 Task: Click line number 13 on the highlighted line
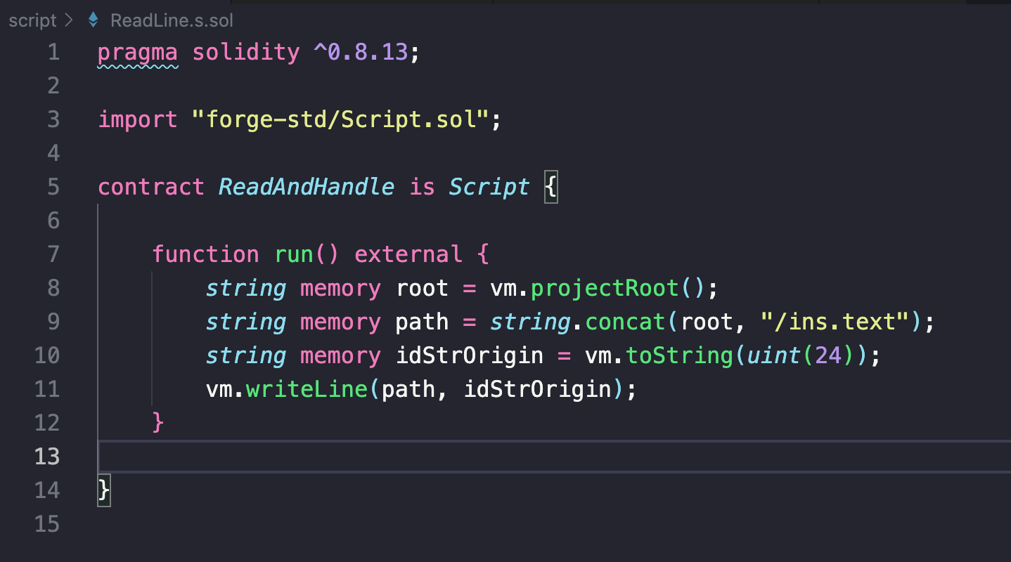point(47,457)
